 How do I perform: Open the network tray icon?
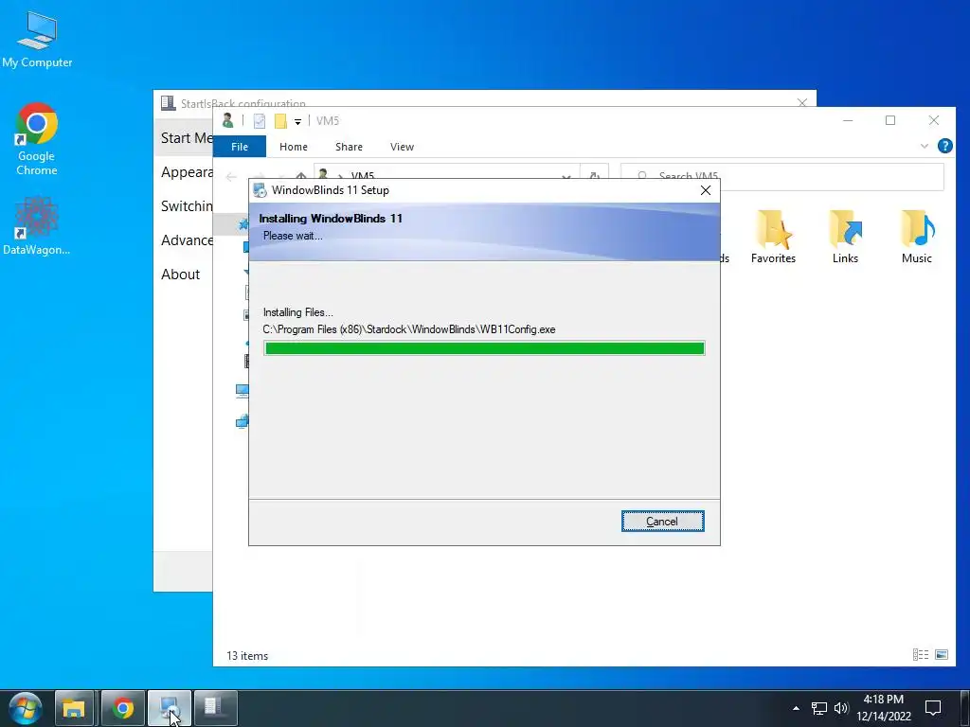(819, 708)
